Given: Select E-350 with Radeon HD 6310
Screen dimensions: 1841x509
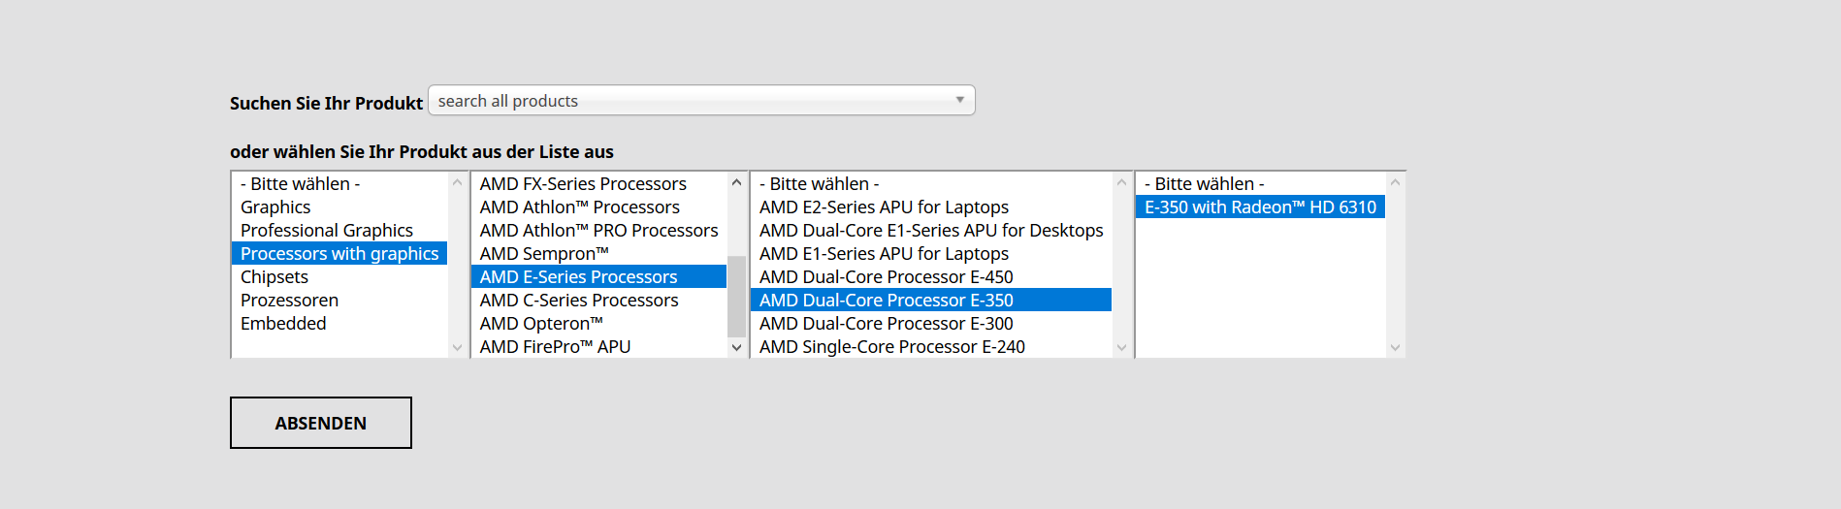Looking at the screenshot, I should 1260,207.
